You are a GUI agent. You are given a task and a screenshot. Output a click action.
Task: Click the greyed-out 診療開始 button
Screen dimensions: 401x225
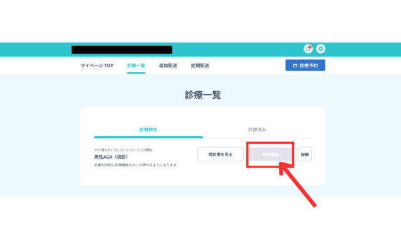(270, 154)
